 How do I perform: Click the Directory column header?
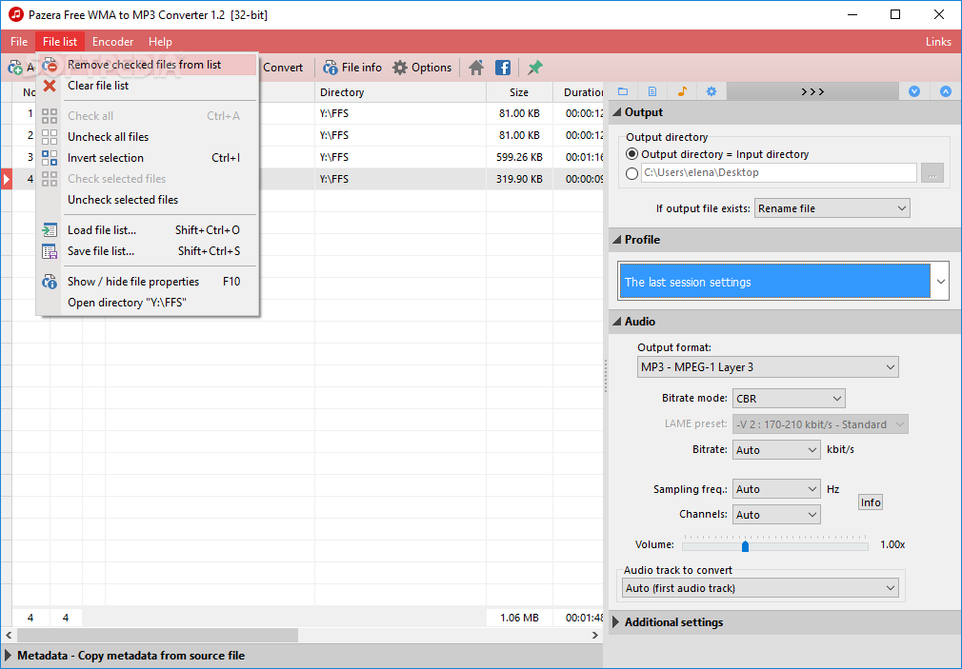[x=401, y=92]
